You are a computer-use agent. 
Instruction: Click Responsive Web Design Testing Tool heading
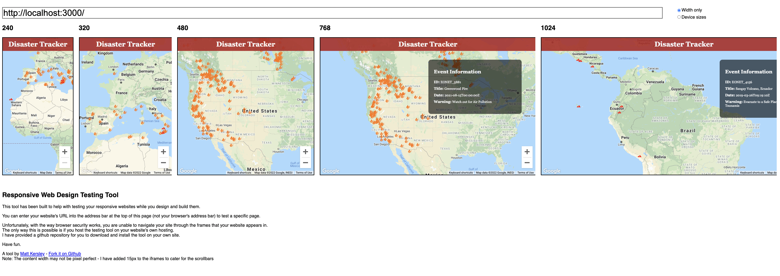click(60, 195)
